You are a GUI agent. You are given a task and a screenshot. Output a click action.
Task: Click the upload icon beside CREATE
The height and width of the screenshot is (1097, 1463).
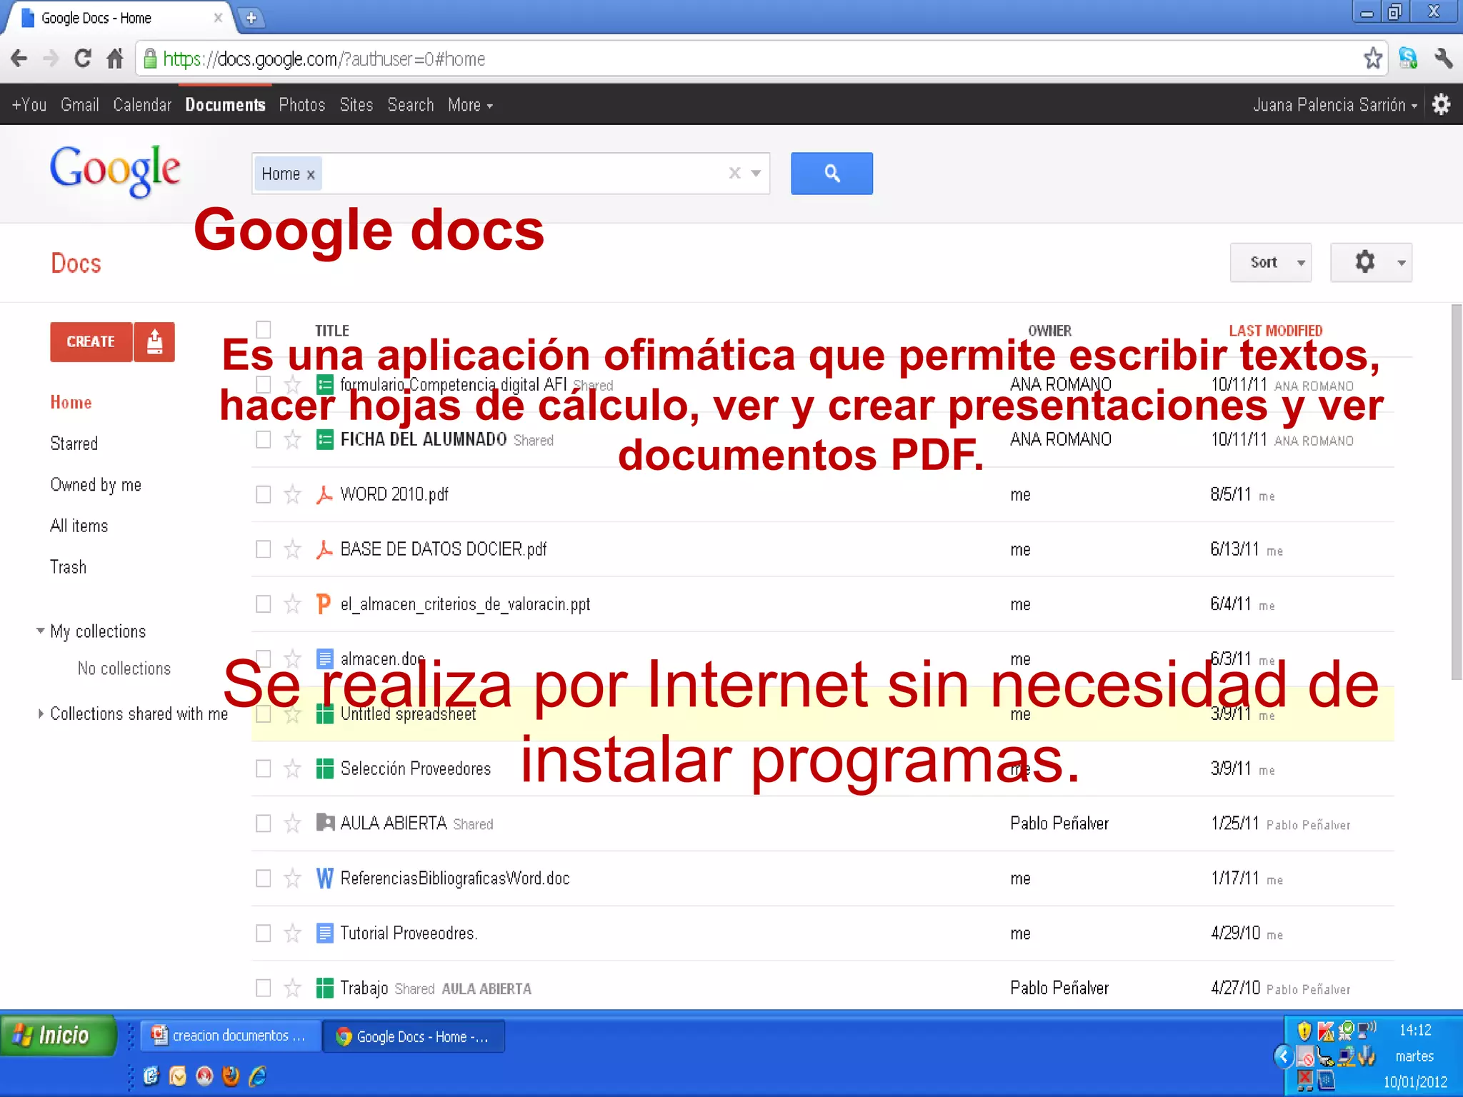tap(154, 341)
